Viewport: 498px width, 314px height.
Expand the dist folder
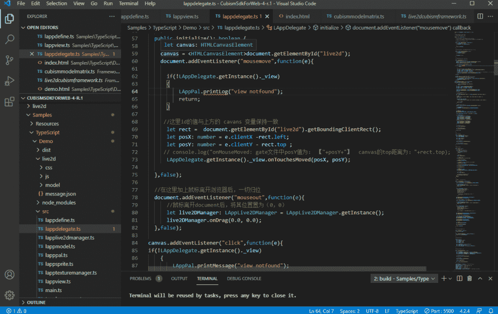click(x=46, y=150)
